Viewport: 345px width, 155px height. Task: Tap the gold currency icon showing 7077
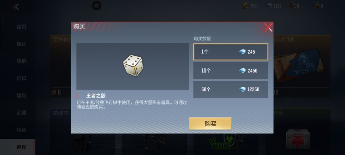[245, 6]
